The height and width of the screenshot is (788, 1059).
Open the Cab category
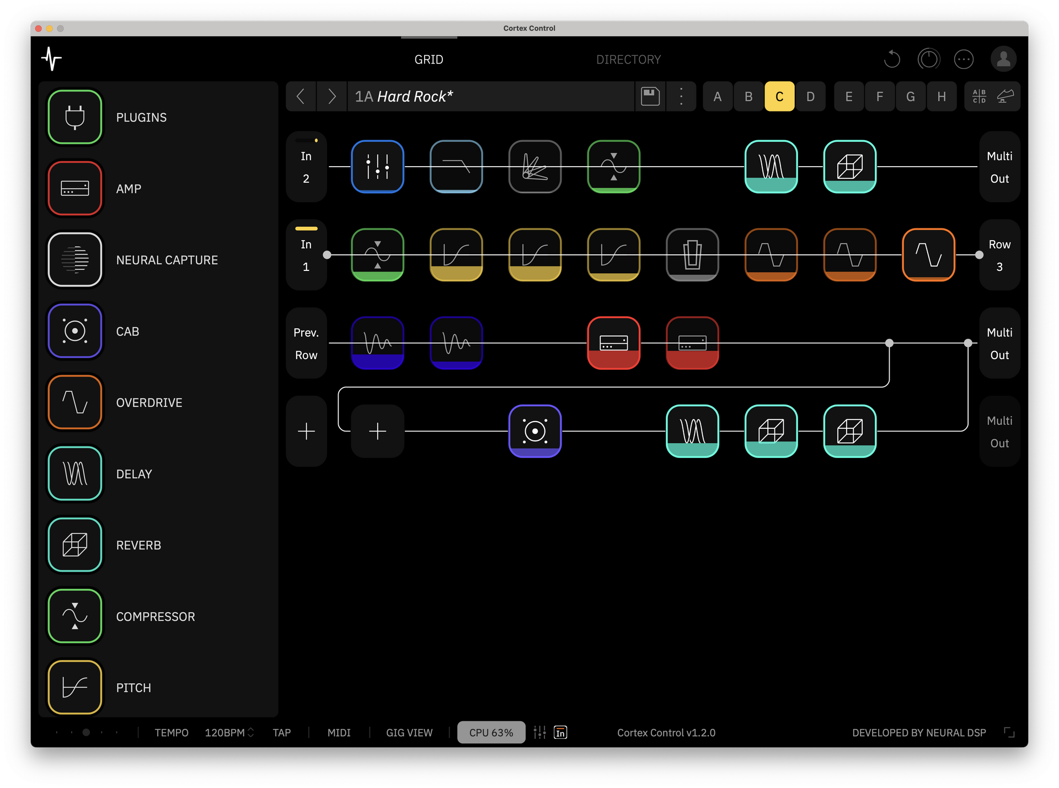pos(74,331)
